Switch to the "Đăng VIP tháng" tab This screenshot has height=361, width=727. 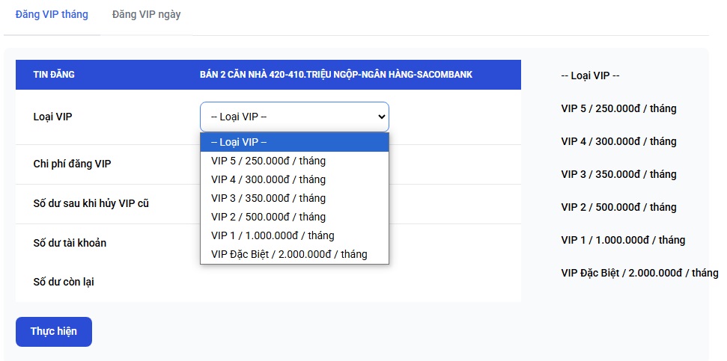click(x=52, y=14)
